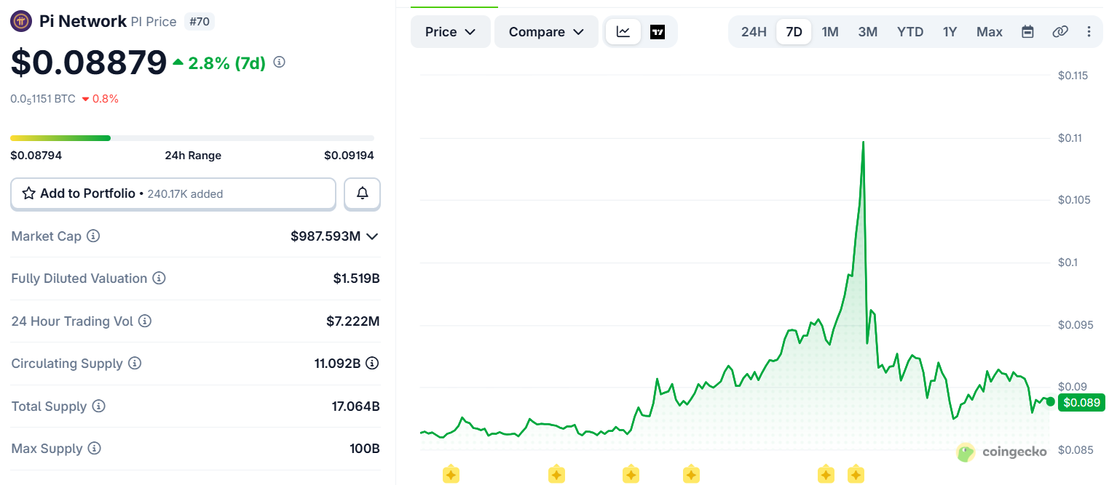Select the 1M time range
Viewport: 1109px width, 485px height.
[830, 32]
